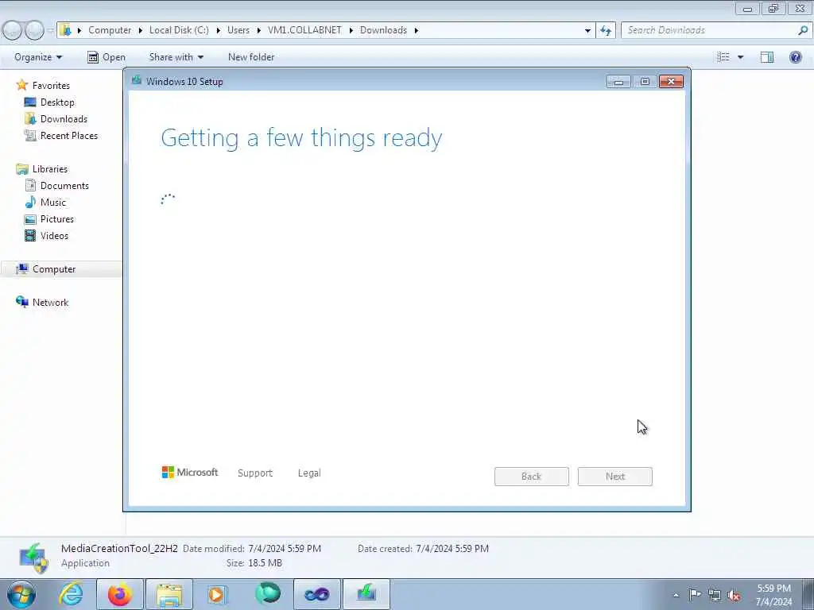Click the Next button in Setup

pos(615,477)
